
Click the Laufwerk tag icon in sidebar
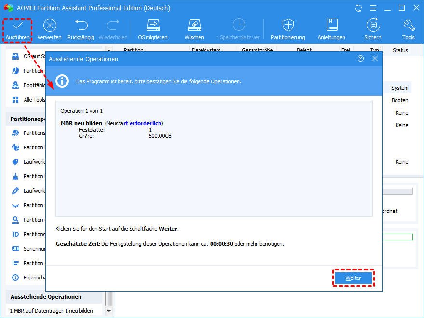[x=15, y=162]
